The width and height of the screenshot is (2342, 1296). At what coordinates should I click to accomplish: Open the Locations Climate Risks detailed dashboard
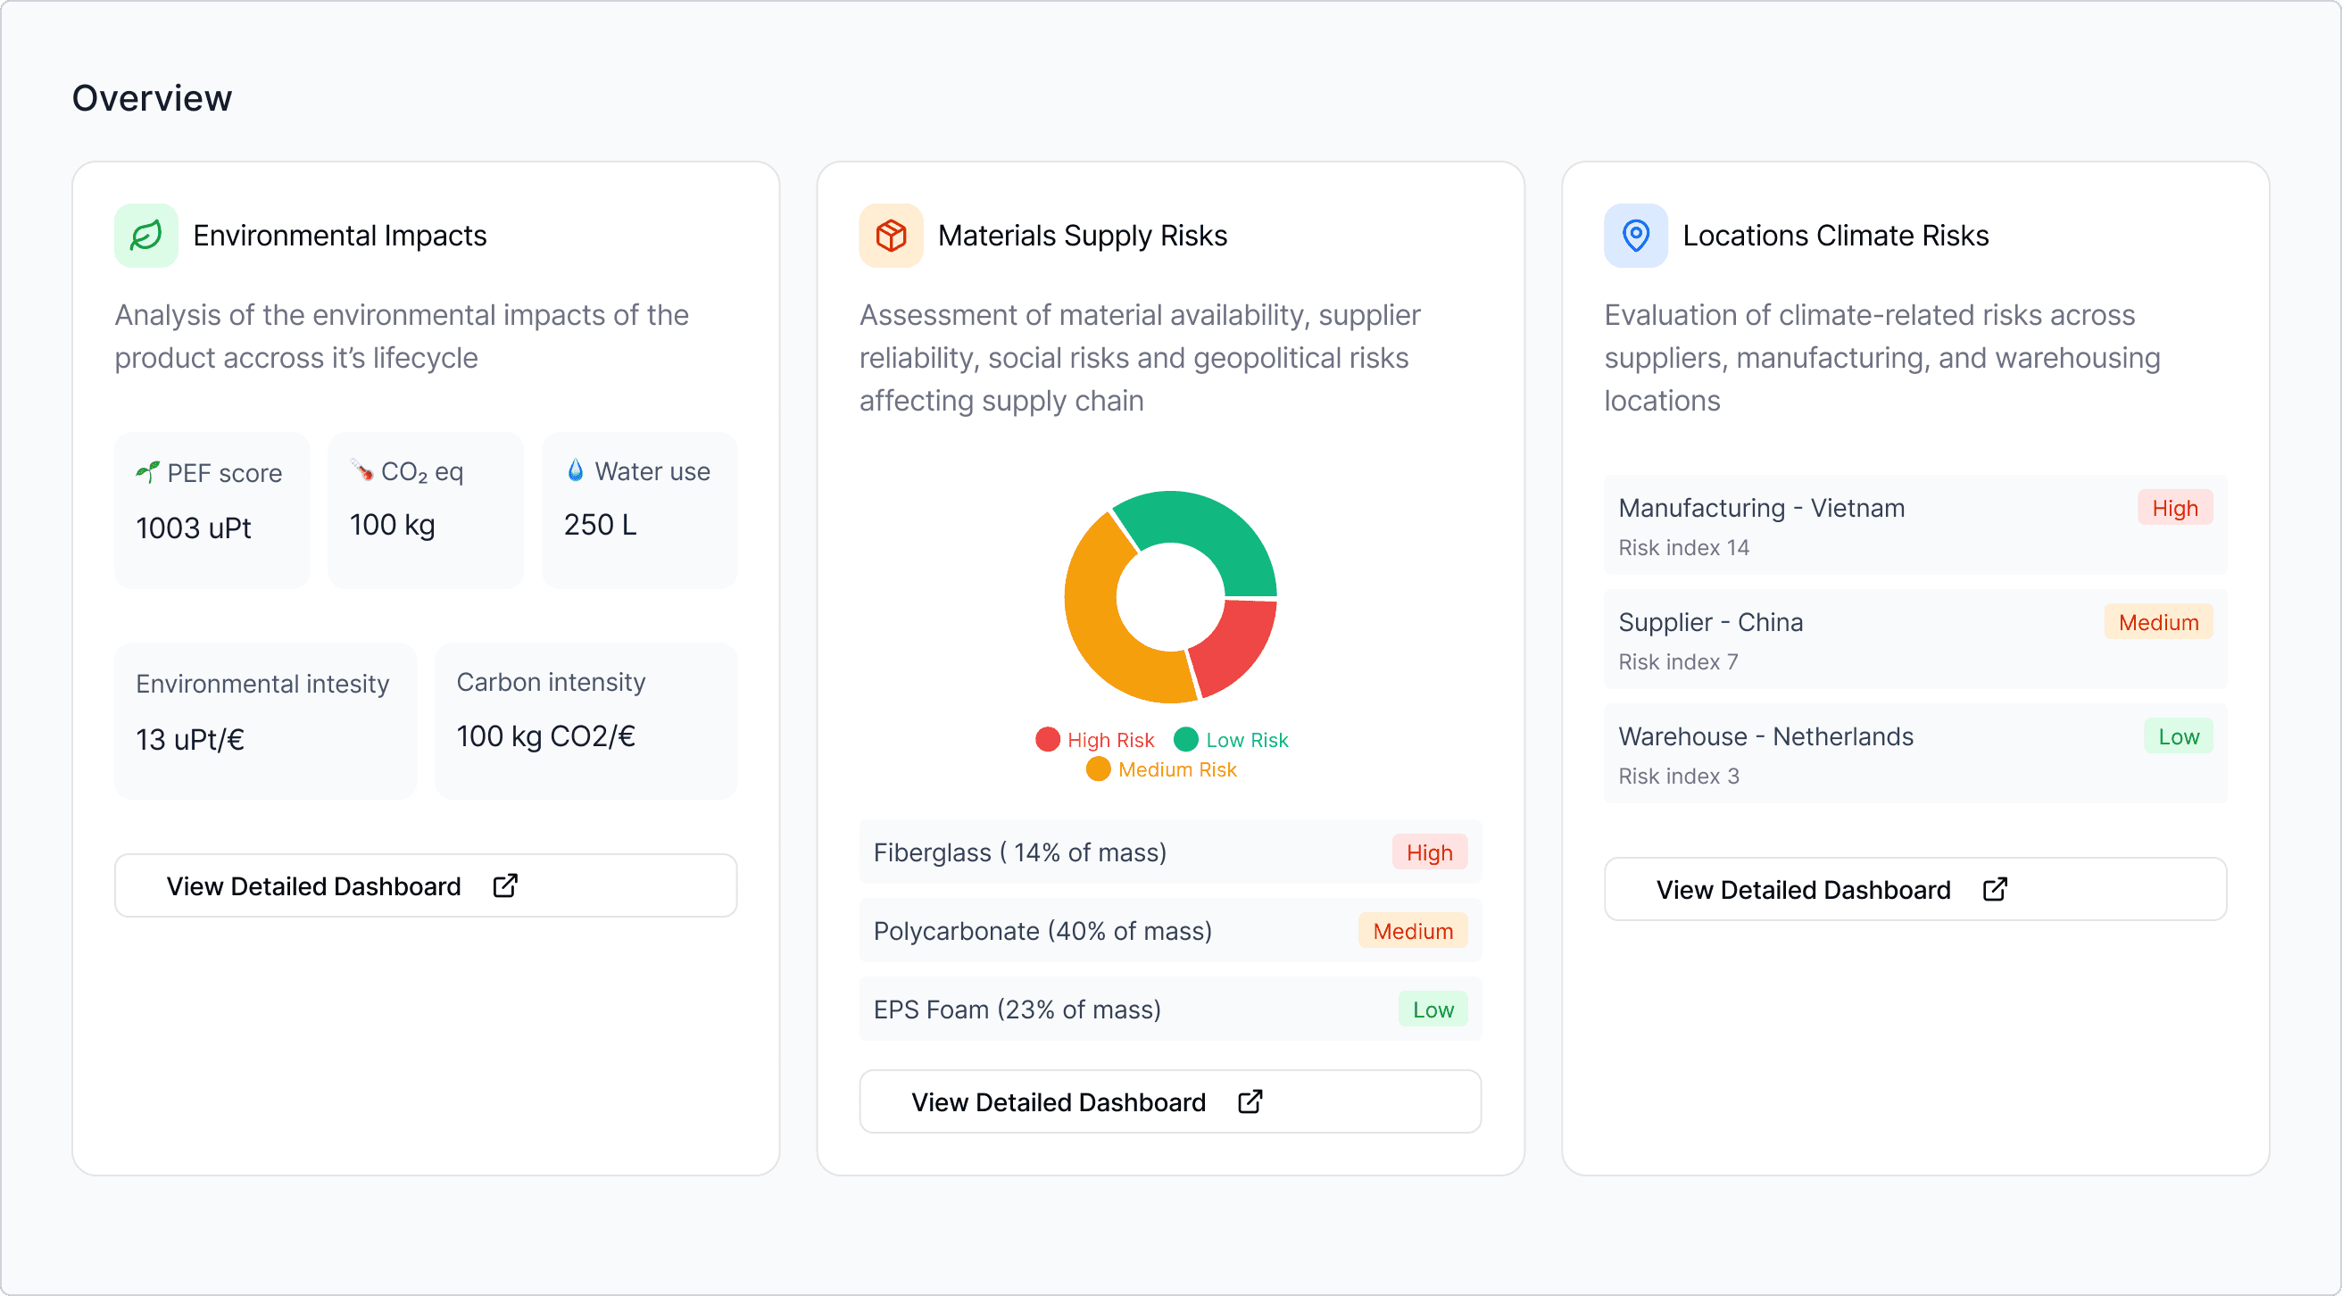(x=1914, y=889)
